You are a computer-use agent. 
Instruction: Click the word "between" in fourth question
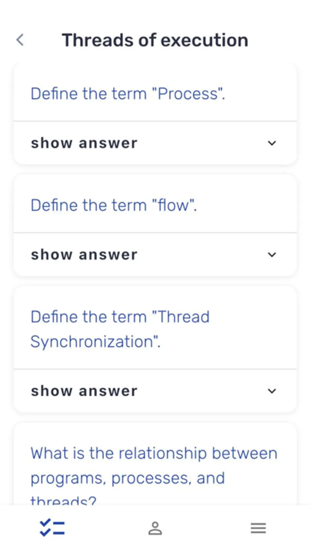(x=245, y=453)
